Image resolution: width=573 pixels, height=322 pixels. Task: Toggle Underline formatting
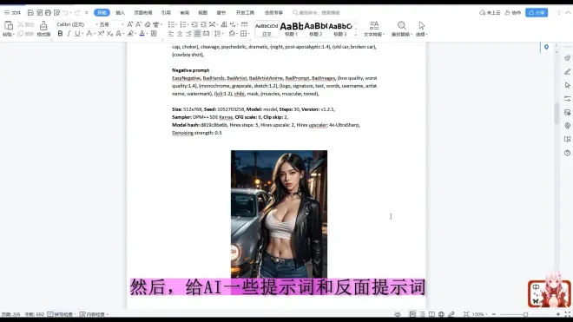pos(77,34)
